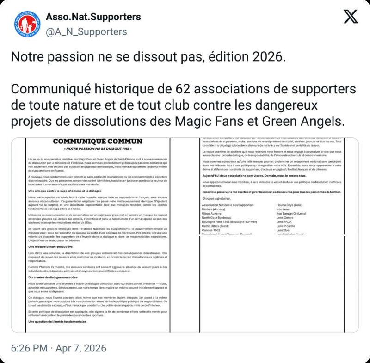370x363 pixels.
Task: Click the 'Houba Boys (Lens)' signatory entry
Action: pos(291,205)
